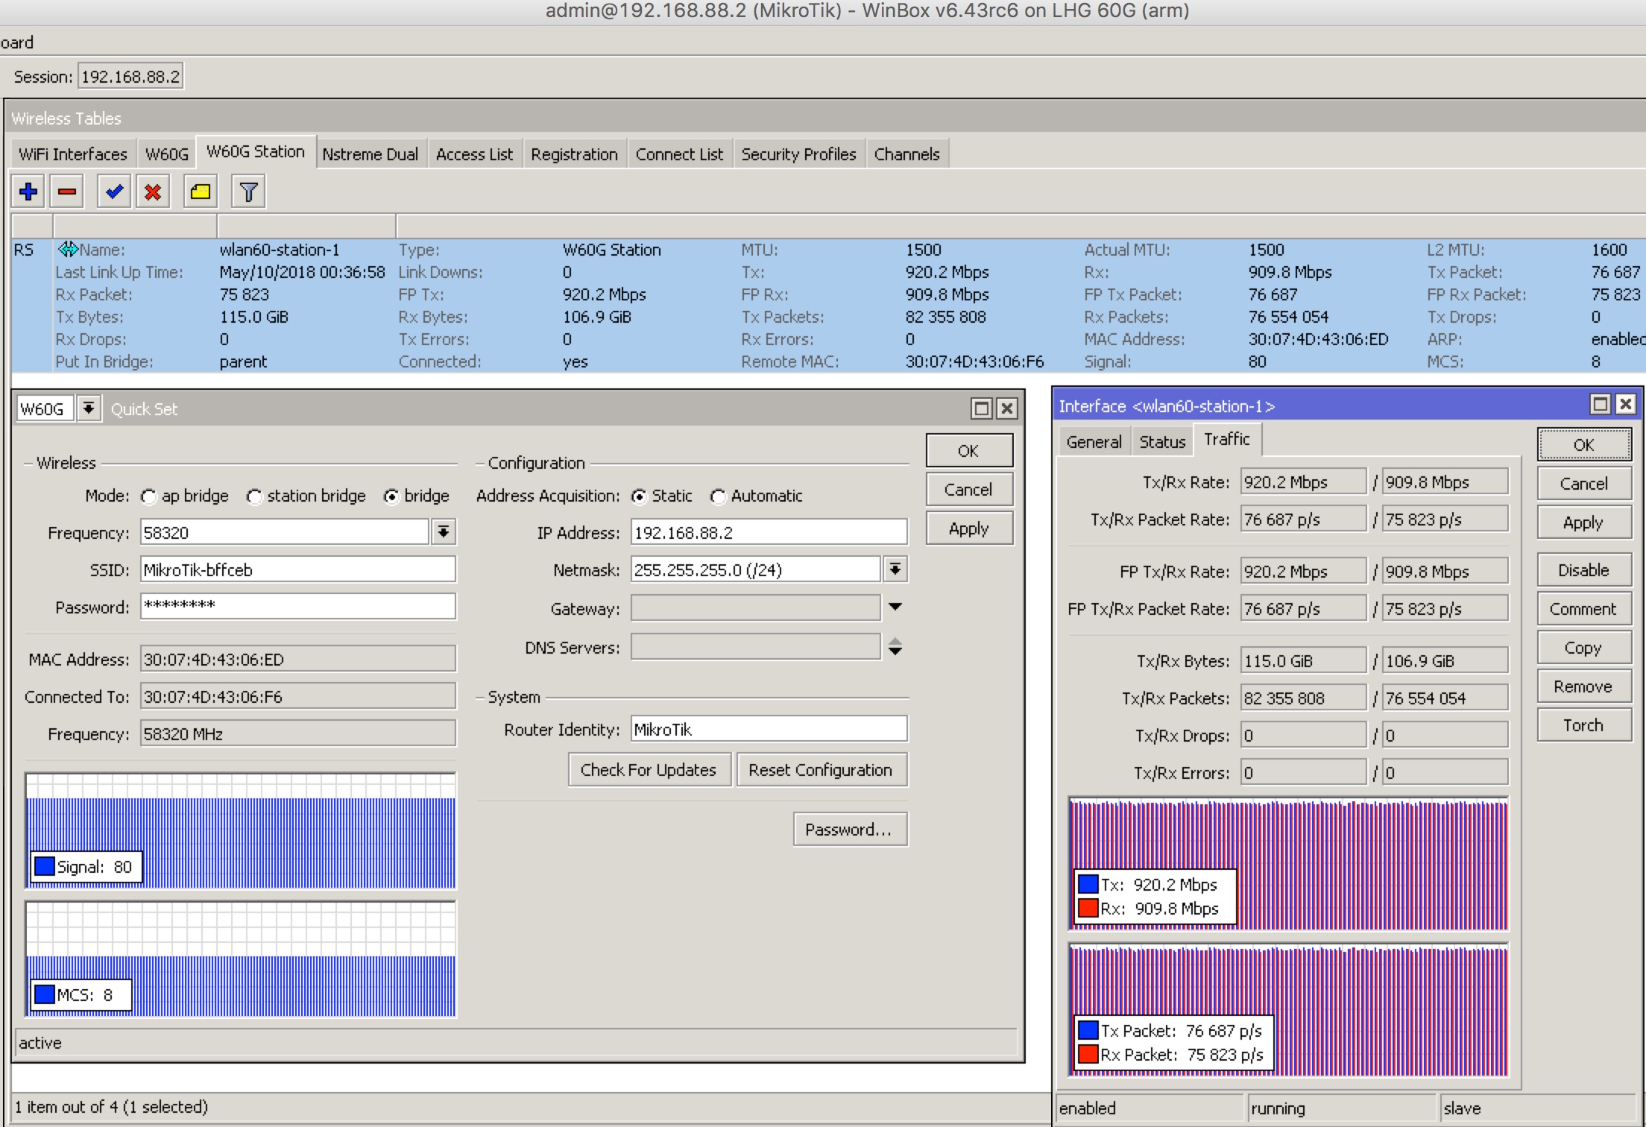Viewport: 1646px width, 1127px height.
Task: Click the red X Disable icon
Action: 153,192
